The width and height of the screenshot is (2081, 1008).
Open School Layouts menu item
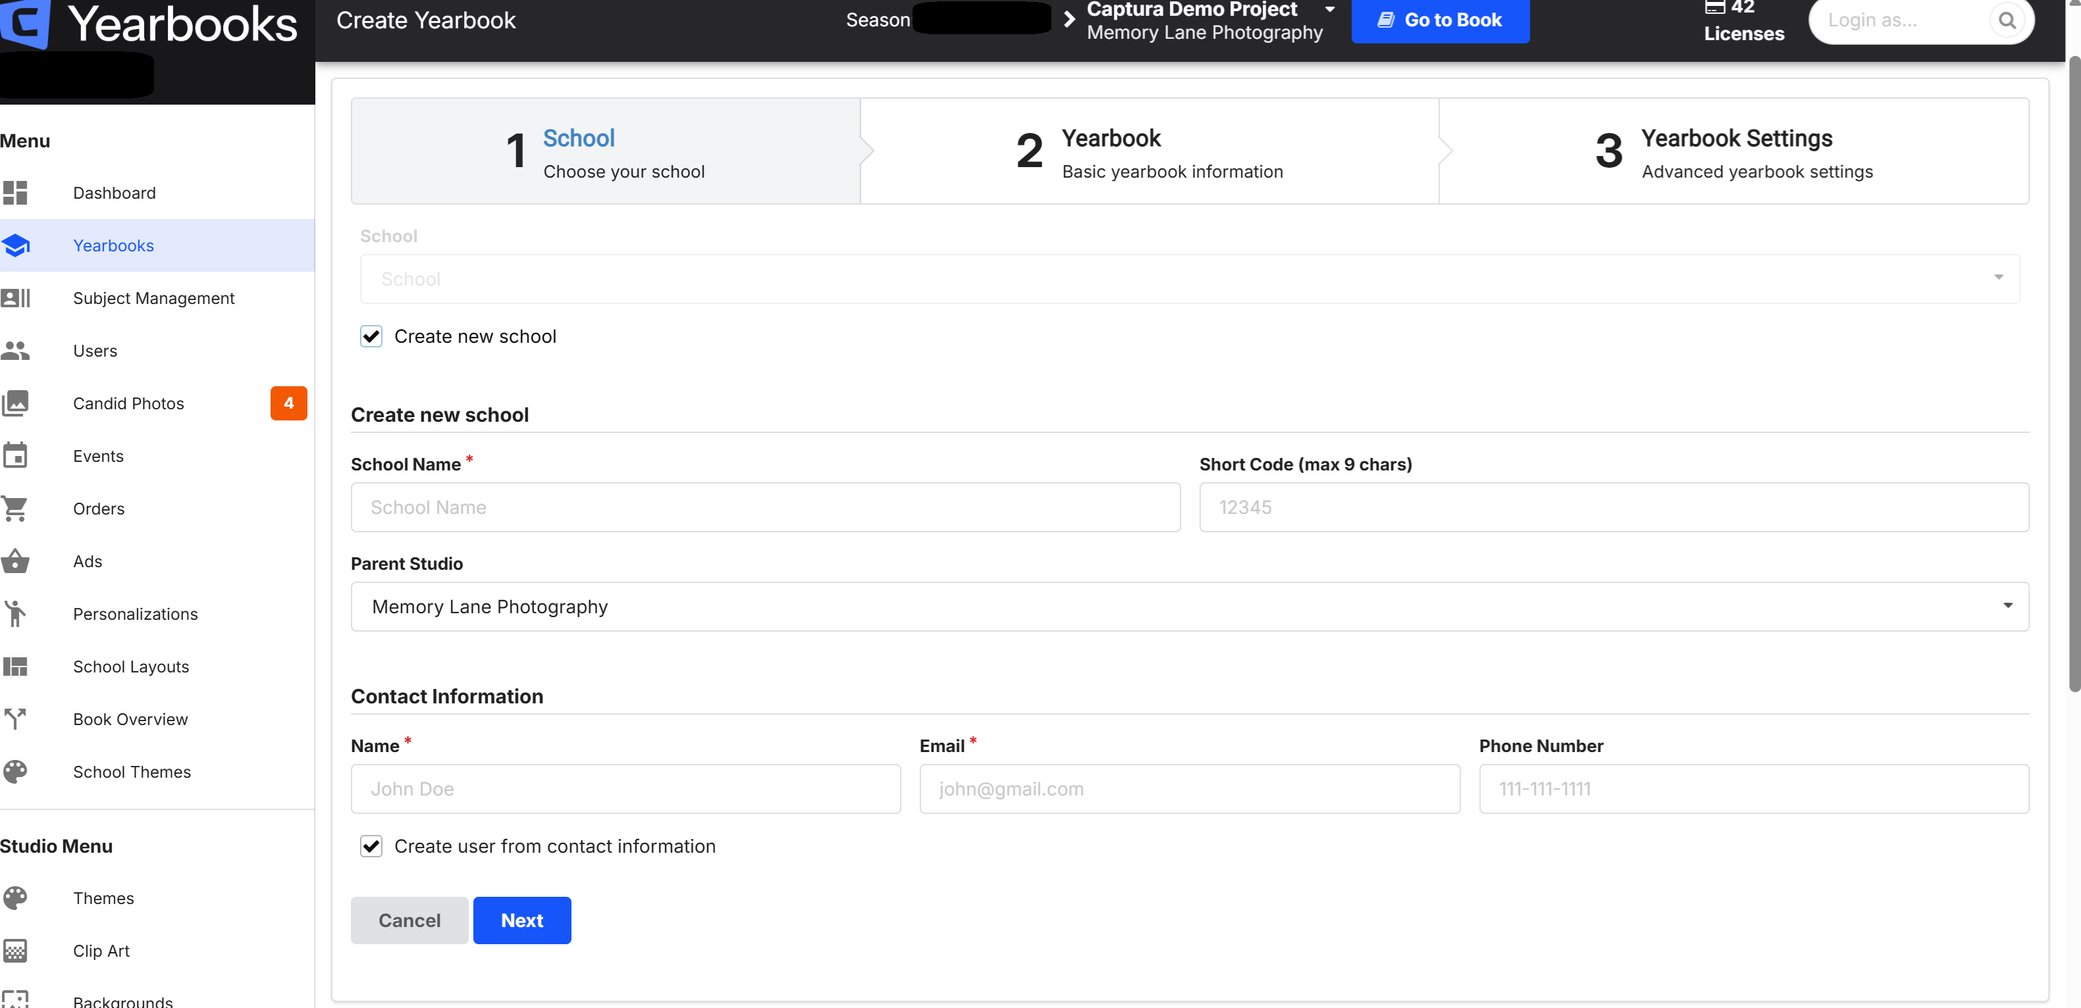point(157,667)
